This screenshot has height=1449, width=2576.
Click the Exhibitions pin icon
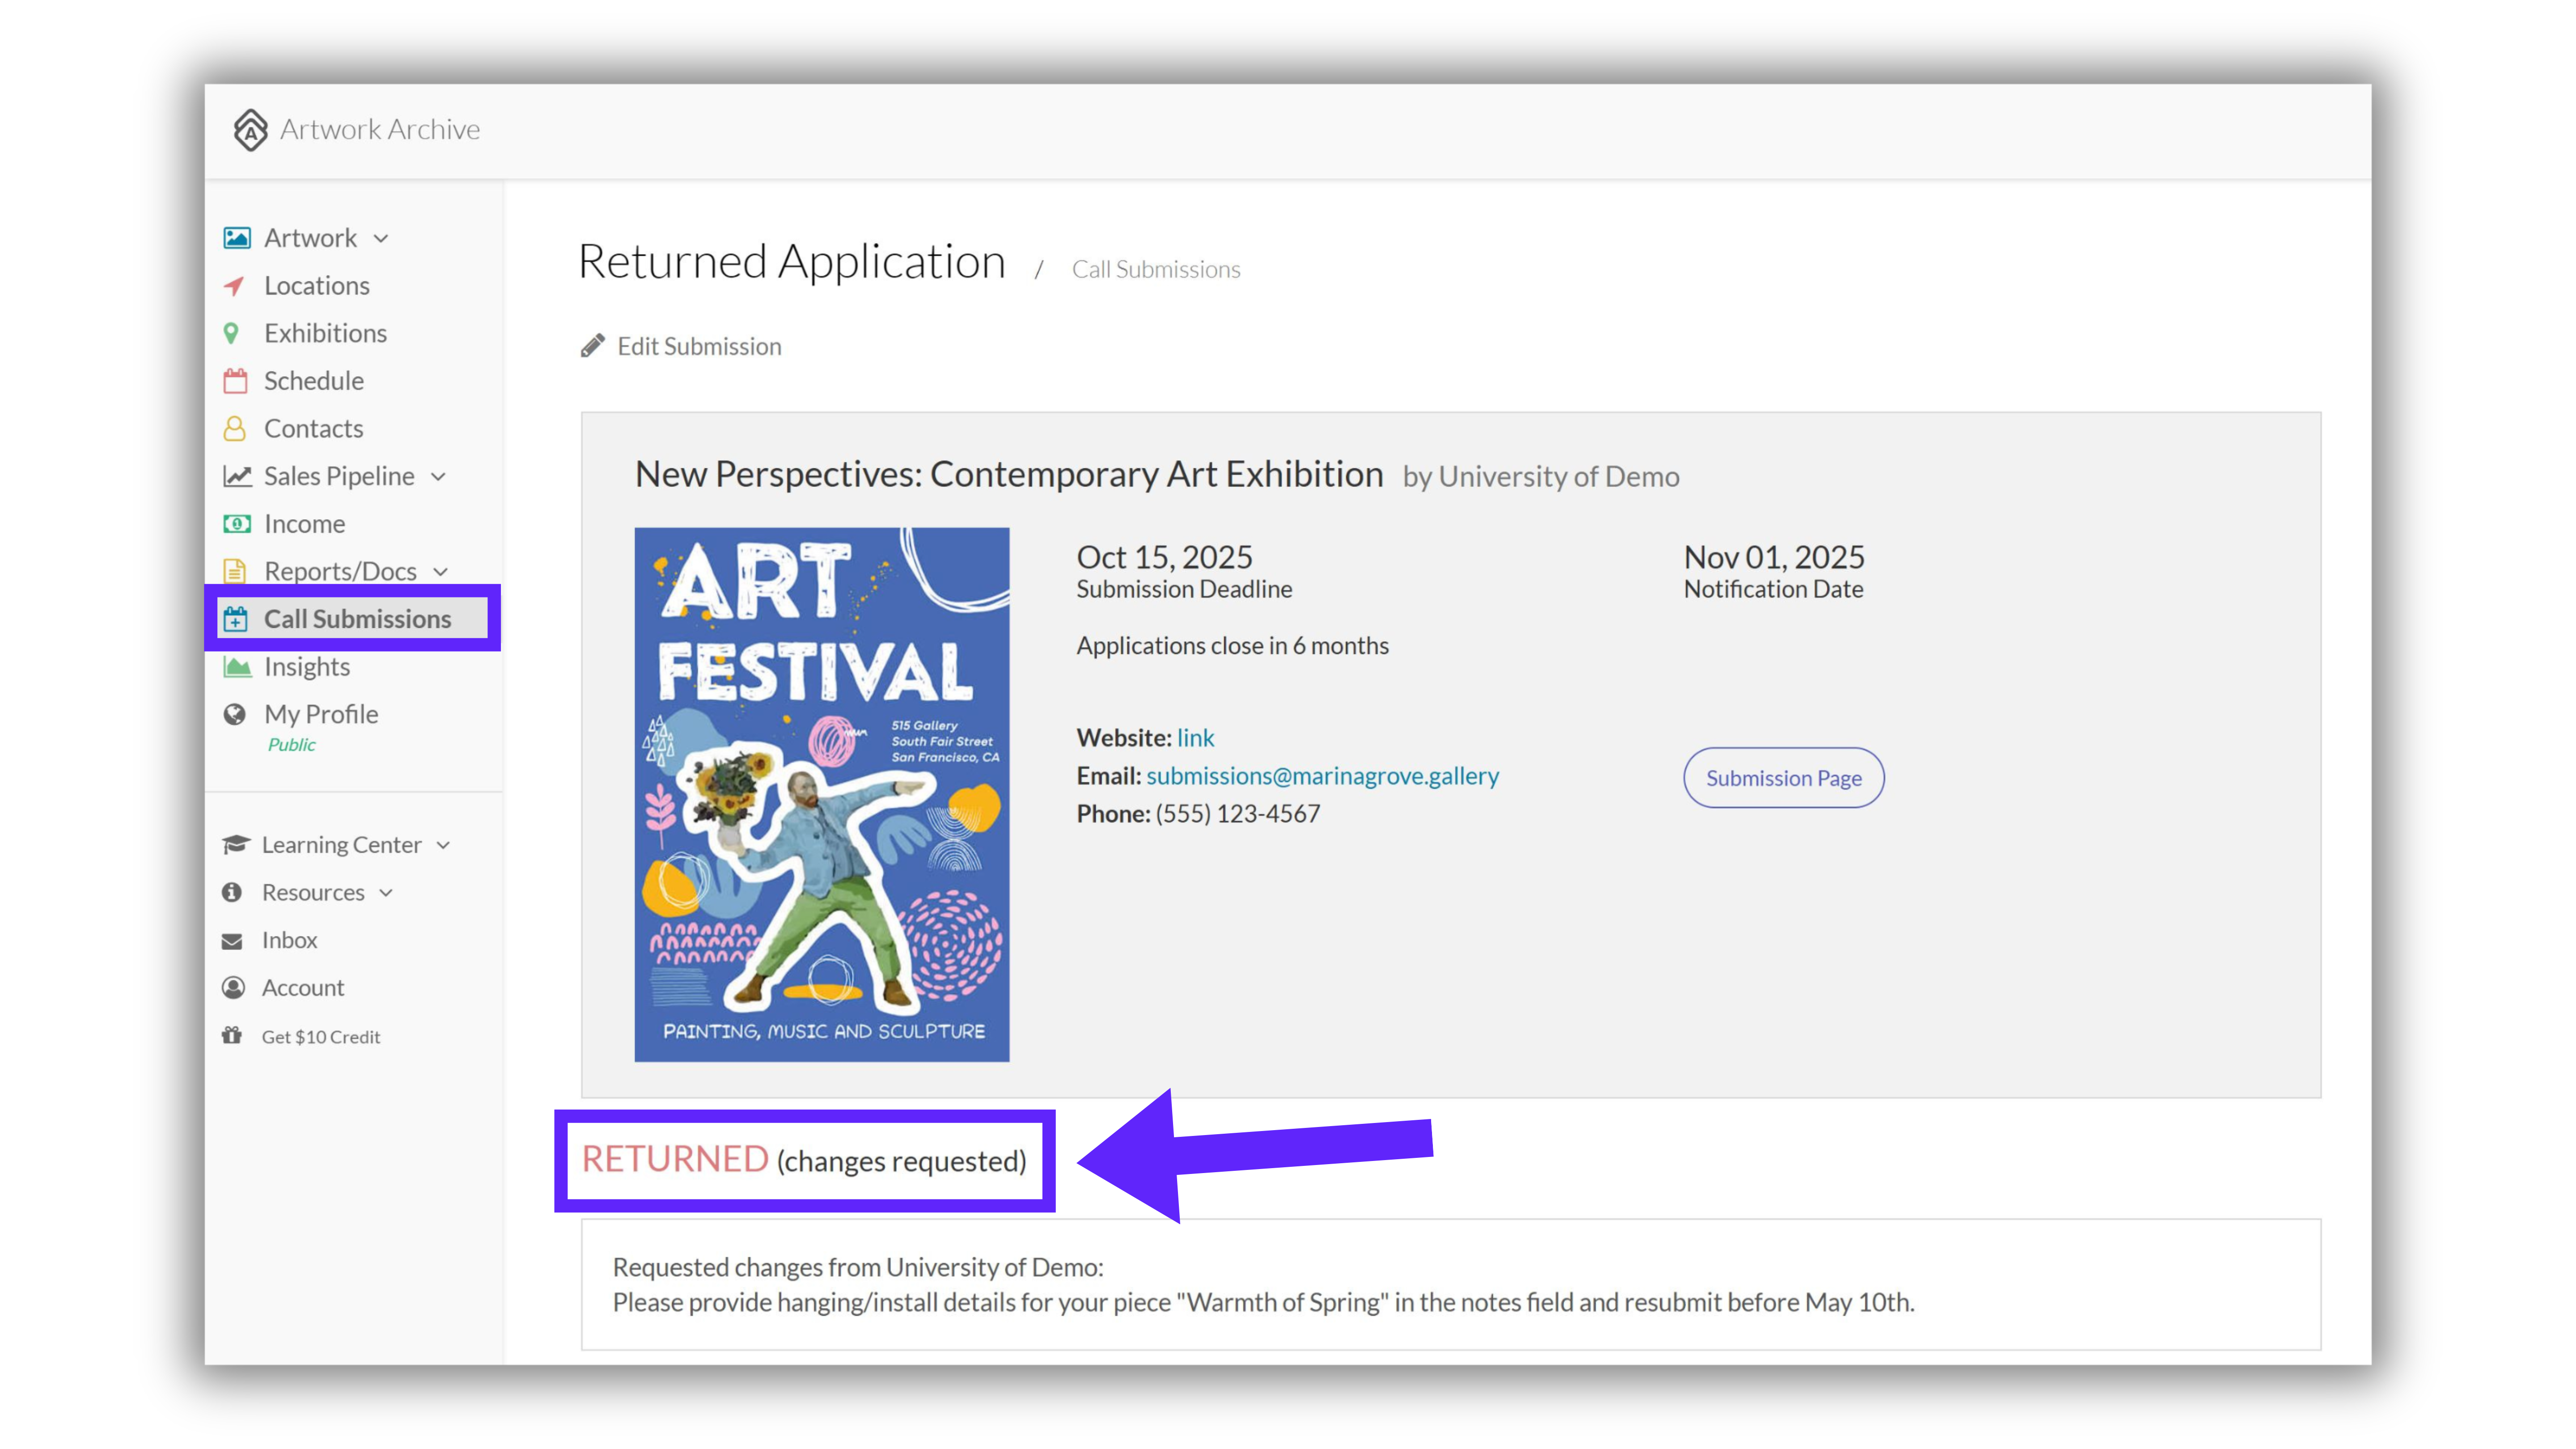point(232,333)
